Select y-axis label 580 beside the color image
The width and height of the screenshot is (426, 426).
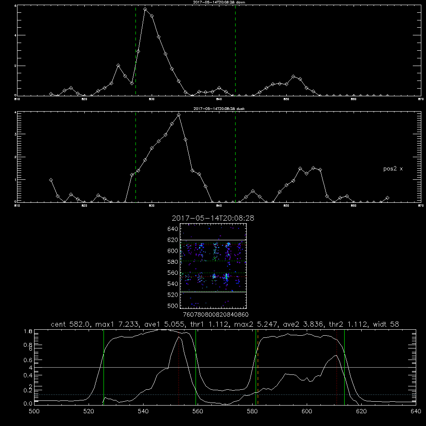173,262
